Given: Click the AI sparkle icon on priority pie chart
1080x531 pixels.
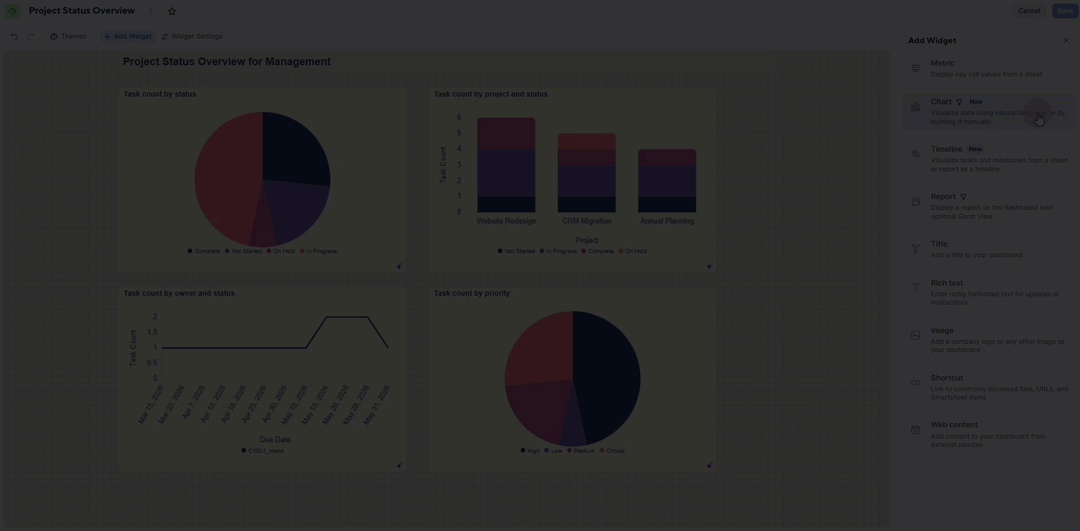Looking at the screenshot, I should [x=710, y=465].
